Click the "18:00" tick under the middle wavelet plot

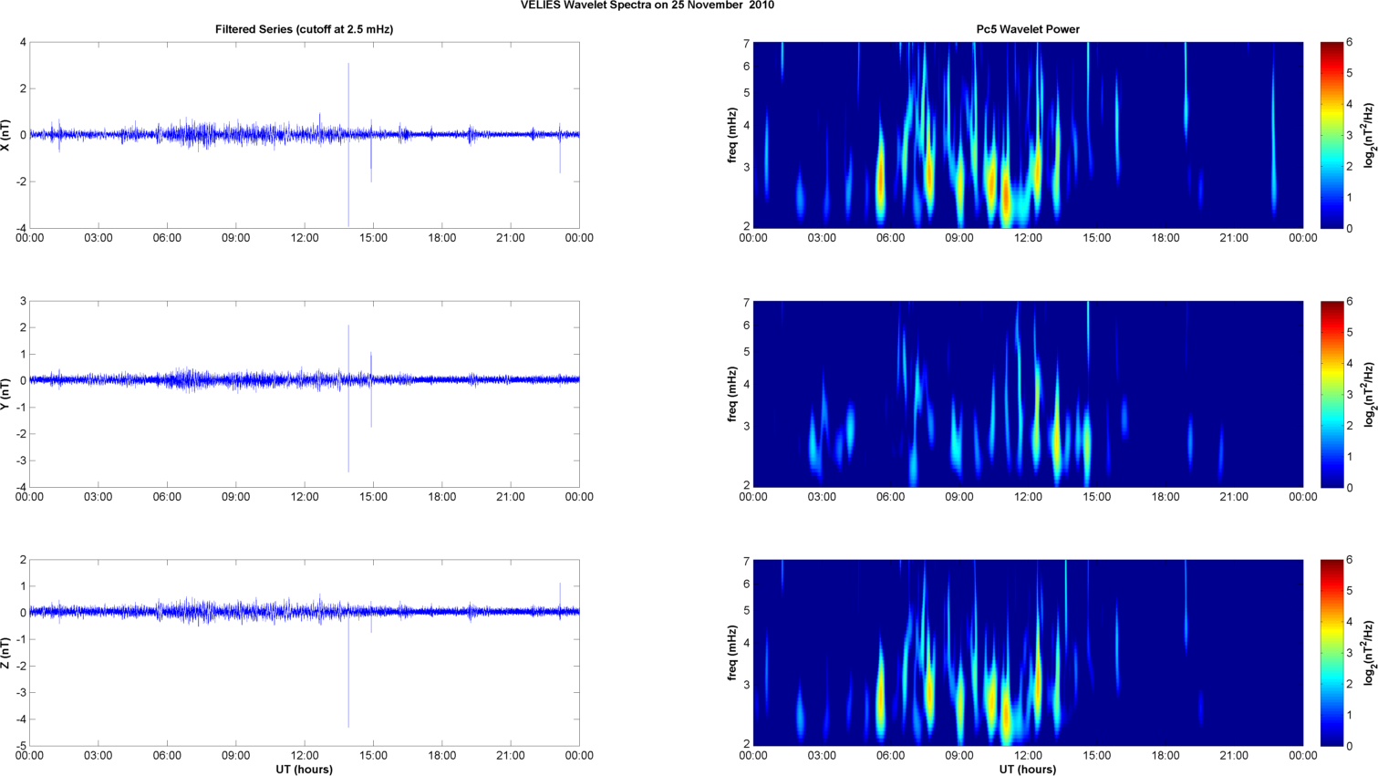coord(1166,497)
